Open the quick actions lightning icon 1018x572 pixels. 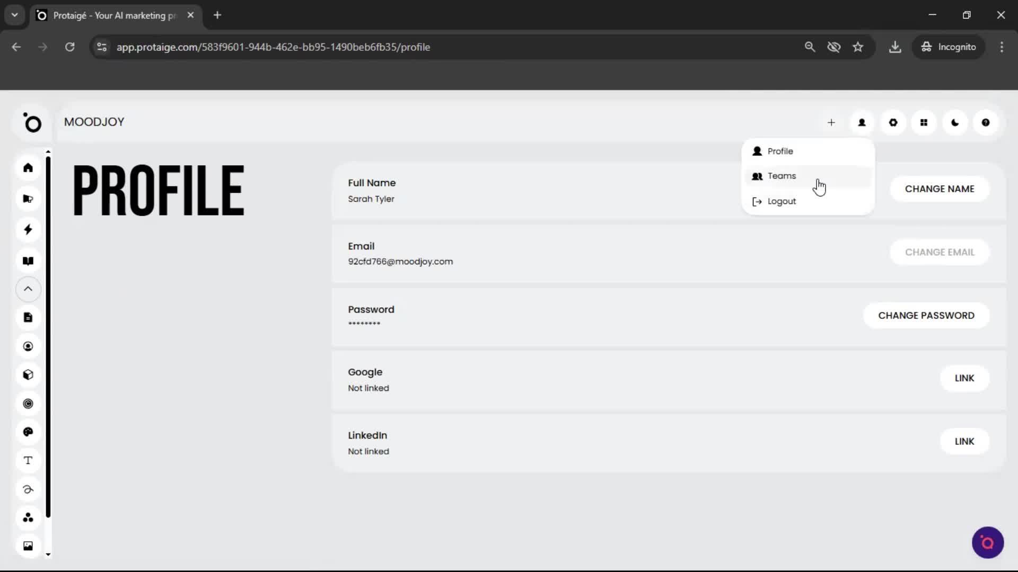click(x=28, y=229)
